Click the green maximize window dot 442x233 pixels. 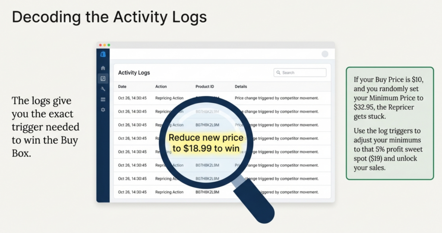pos(109,45)
